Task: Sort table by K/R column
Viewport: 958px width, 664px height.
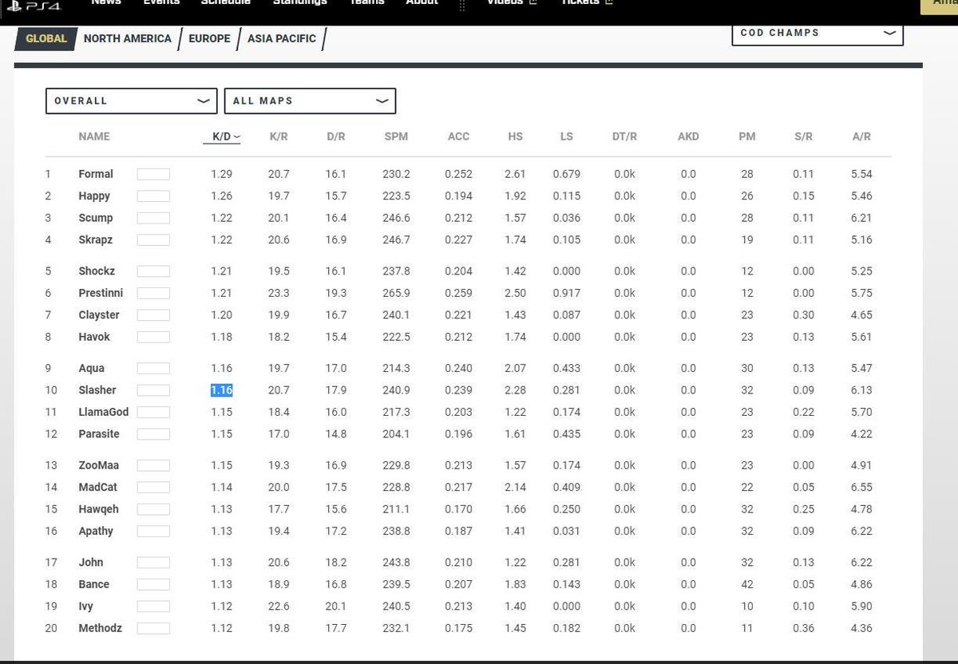Action: (279, 136)
